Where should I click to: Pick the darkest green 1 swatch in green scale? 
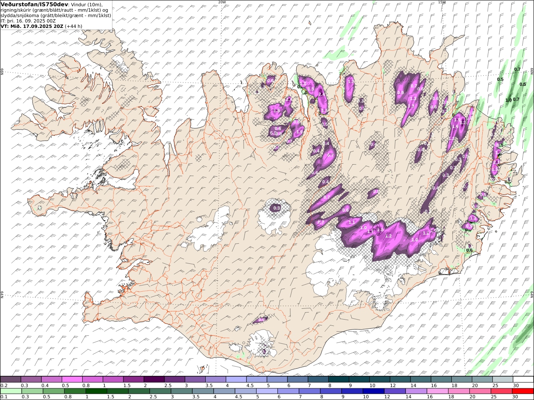(96, 391)
